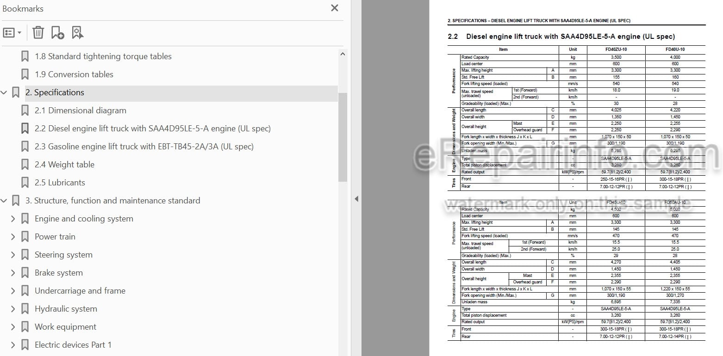723x356 pixels.
Task: Open bookmark 1.8 Standard tightening torque tables
Action: click(103, 56)
